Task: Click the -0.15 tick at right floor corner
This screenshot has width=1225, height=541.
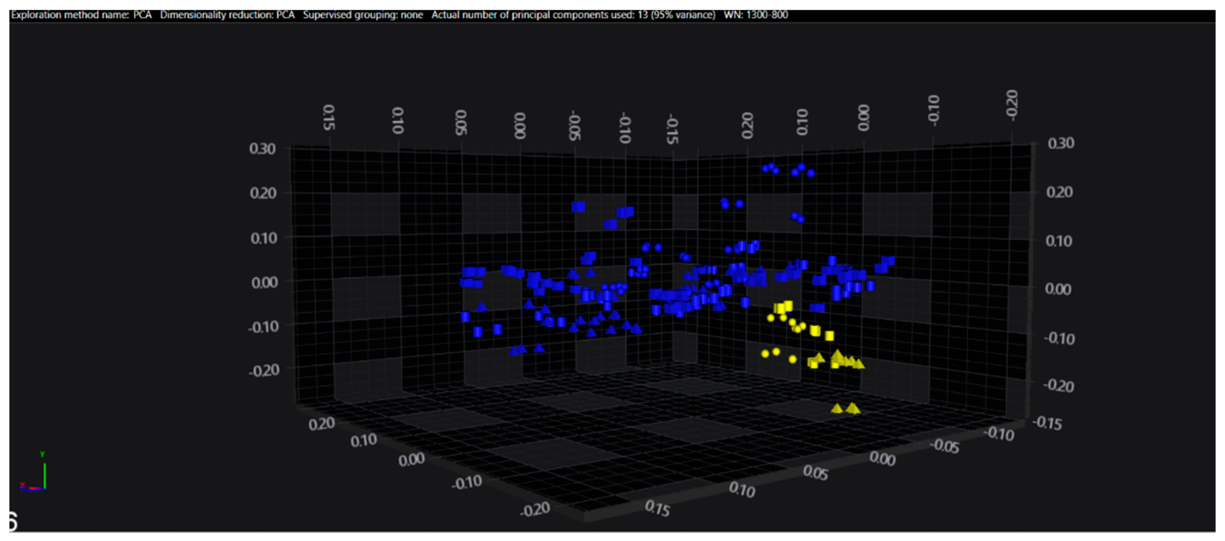Action: point(1047,423)
